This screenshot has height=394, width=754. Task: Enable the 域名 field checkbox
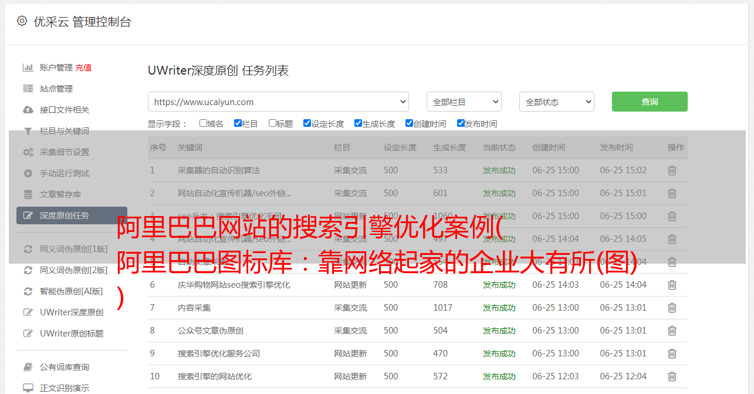point(203,123)
